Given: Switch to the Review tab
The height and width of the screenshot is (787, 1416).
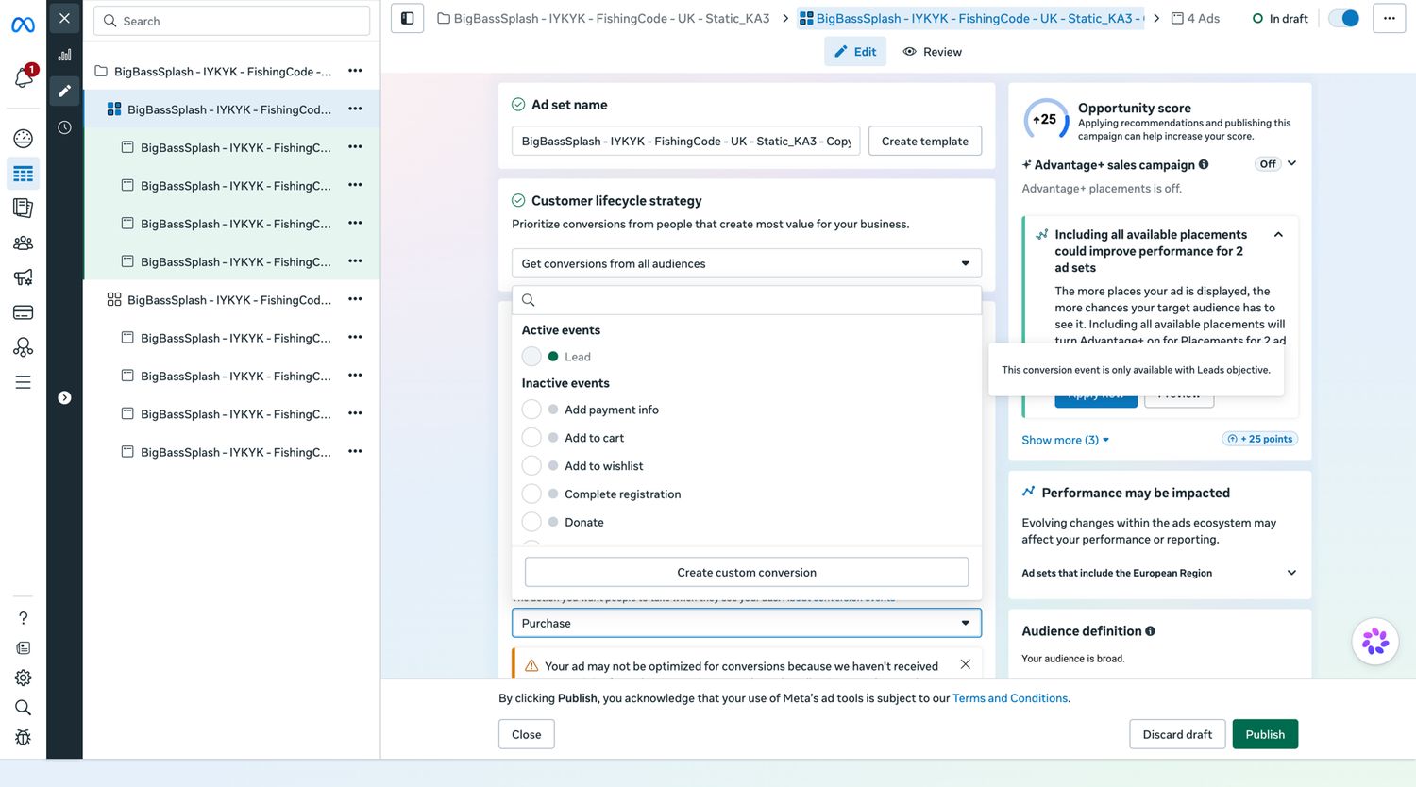Looking at the screenshot, I should [x=932, y=52].
